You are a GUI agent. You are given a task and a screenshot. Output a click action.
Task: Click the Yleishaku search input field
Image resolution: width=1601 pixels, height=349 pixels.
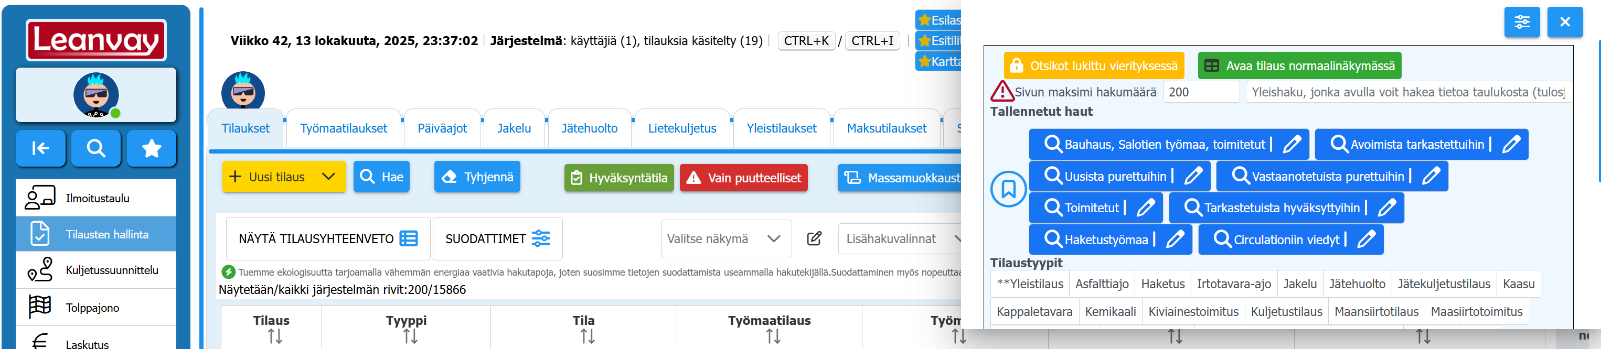[x=1407, y=92]
